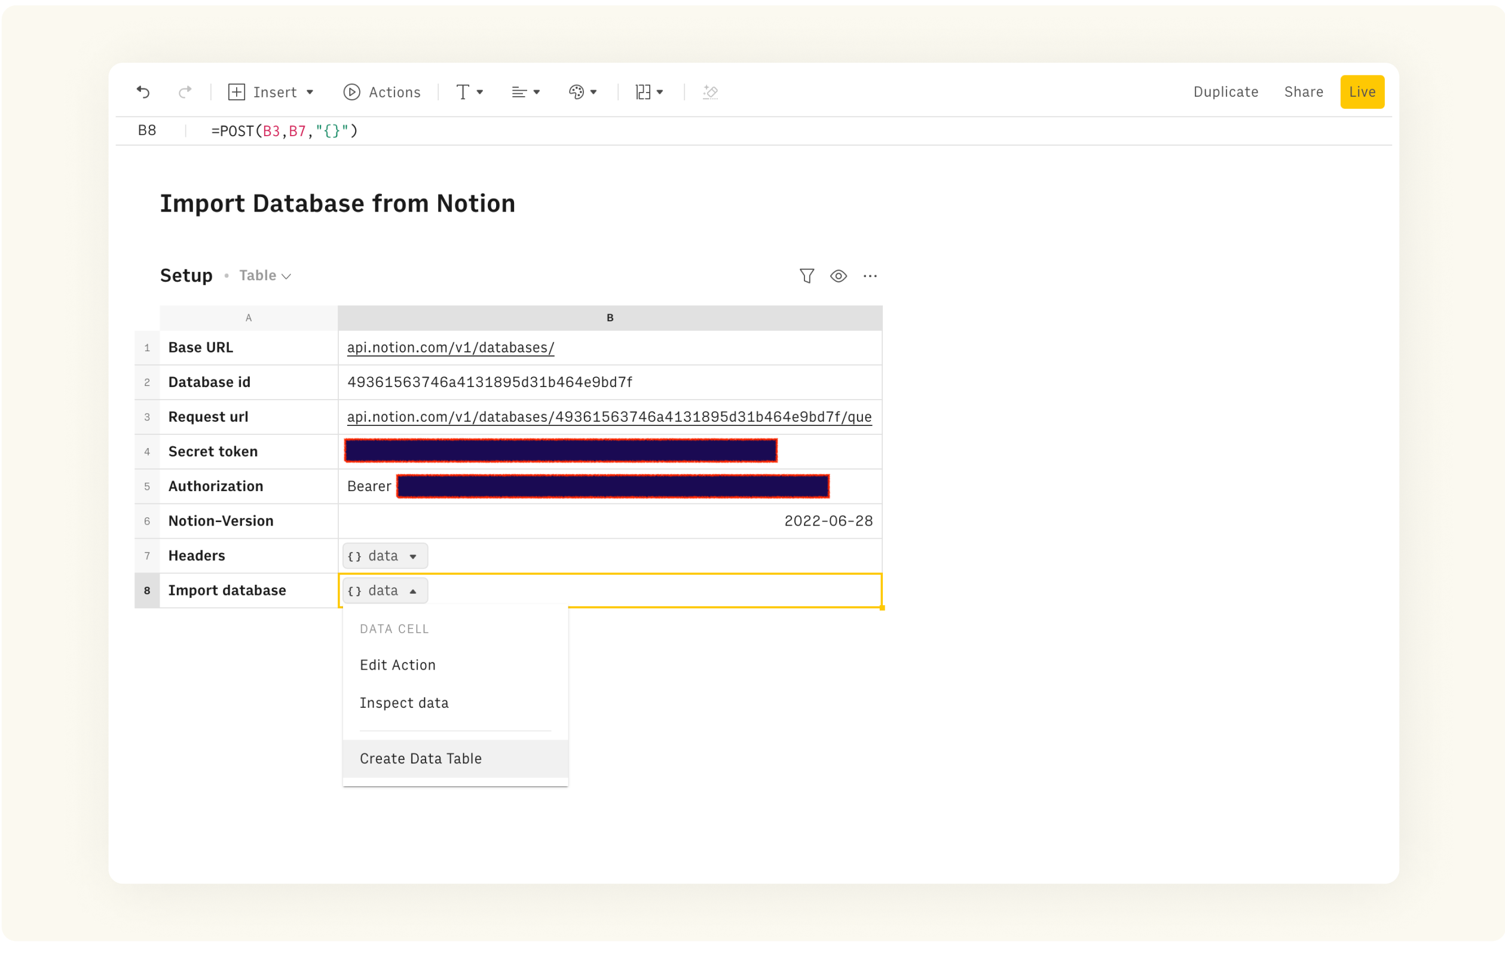This screenshot has height=954, width=1505.
Task: Click the Base URL label cell
Action: point(249,347)
